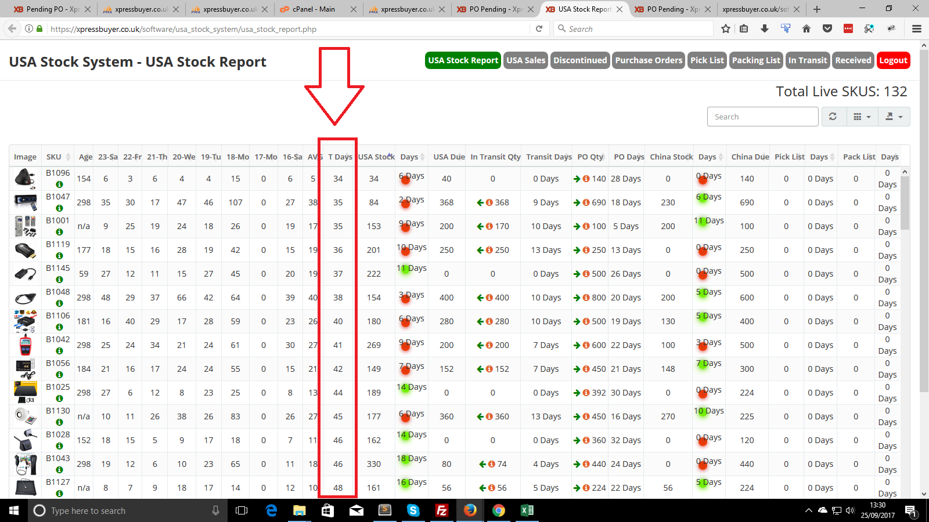This screenshot has height=522, width=929.
Task: Sort the table by SKU column
Action: (54, 157)
